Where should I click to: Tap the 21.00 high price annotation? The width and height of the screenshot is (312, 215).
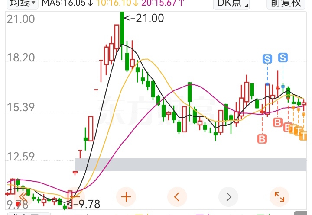pos(144,18)
